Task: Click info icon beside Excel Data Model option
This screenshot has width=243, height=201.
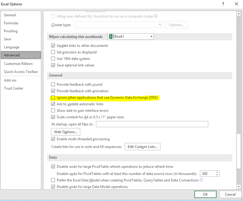Action: point(201,180)
